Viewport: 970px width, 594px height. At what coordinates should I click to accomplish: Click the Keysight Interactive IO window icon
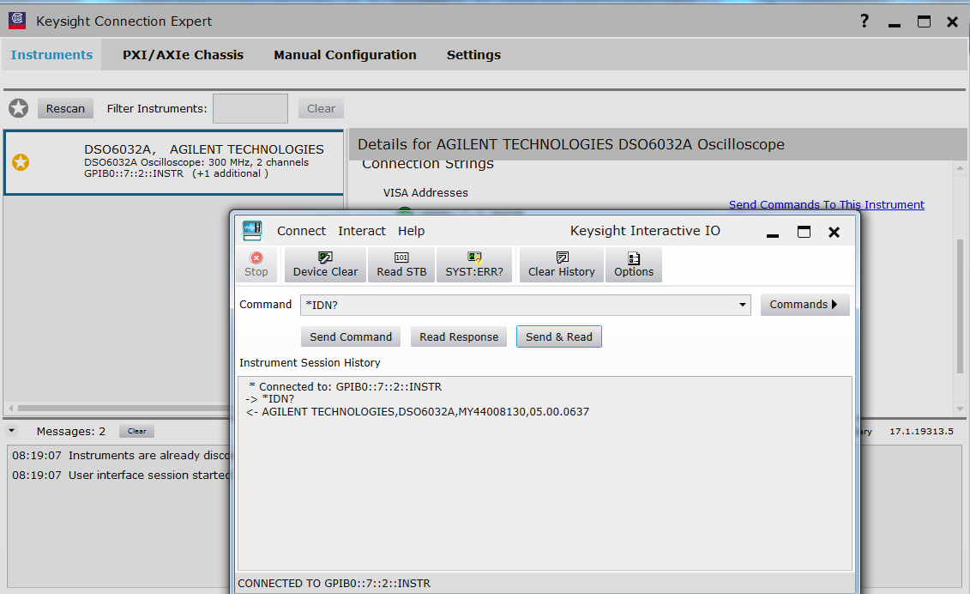click(252, 230)
